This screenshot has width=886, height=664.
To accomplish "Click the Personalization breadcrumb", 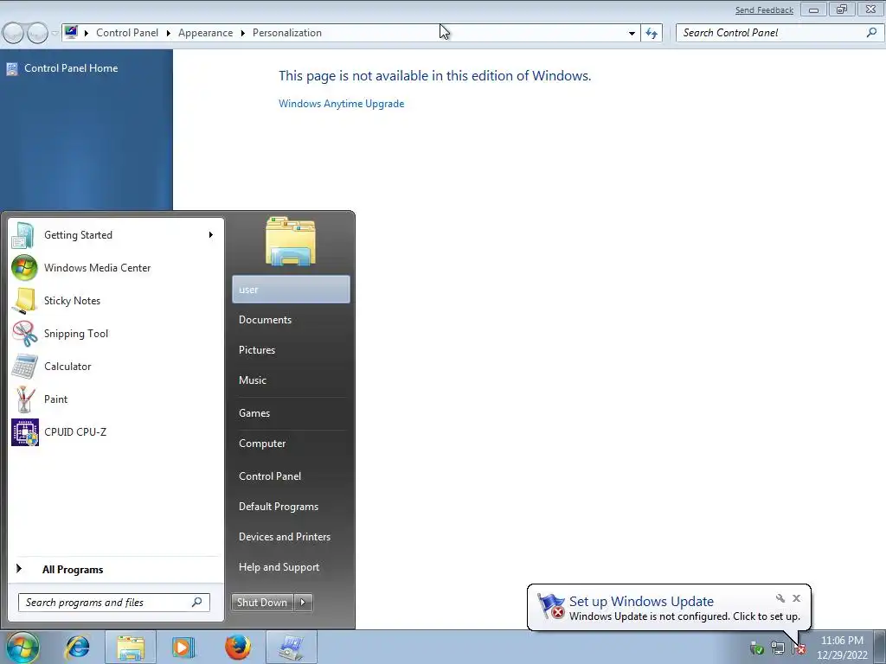I will tap(287, 33).
